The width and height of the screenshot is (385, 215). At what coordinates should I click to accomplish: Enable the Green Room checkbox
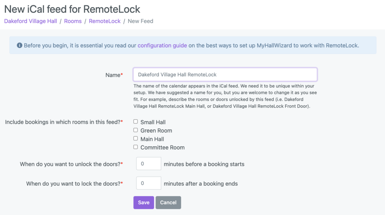(135, 130)
